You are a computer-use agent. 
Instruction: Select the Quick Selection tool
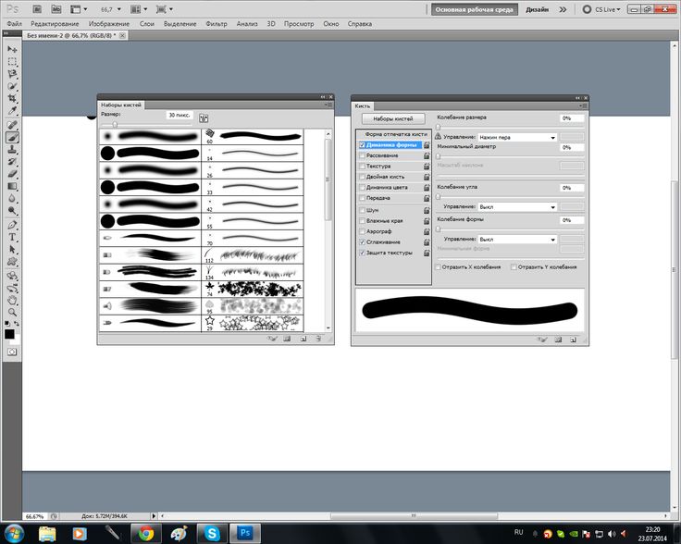pyautogui.click(x=12, y=86)
